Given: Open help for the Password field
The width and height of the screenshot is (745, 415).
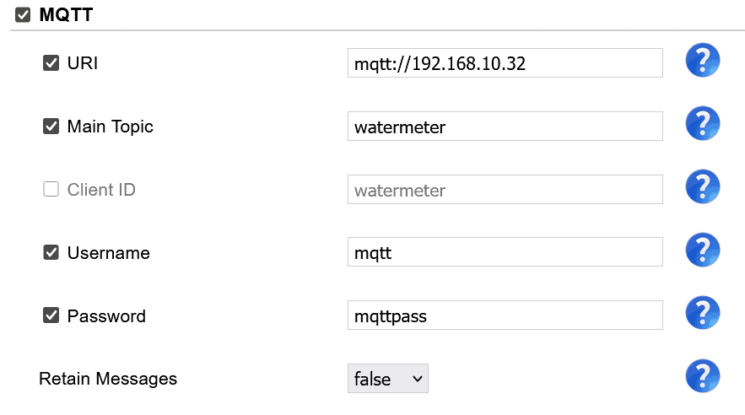Looking at the screenshot, I should [x=702, y=313].
